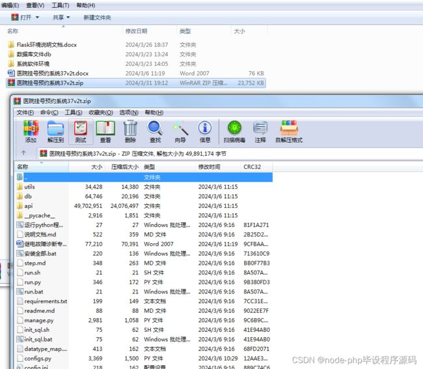Screen dimensions: 423x369
Task: Select the __pycache__ folder row
Action: pos(144,215)
